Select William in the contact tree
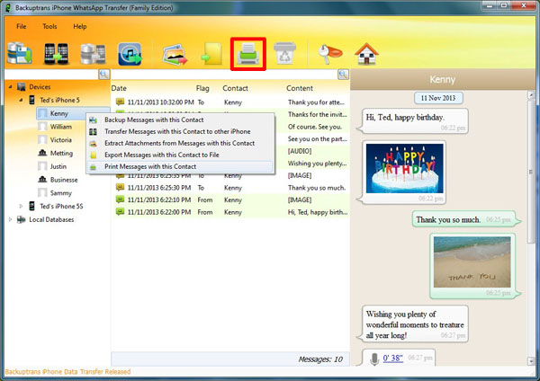540x381 pixels. [x=61, y=127]
